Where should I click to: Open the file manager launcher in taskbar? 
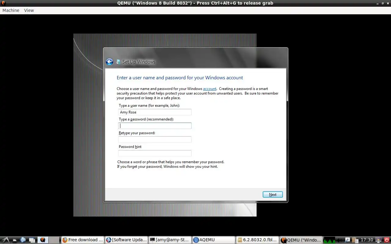click(x=15, y=240)
